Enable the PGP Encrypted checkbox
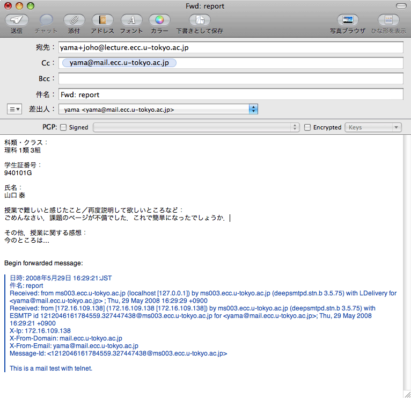 307,128
